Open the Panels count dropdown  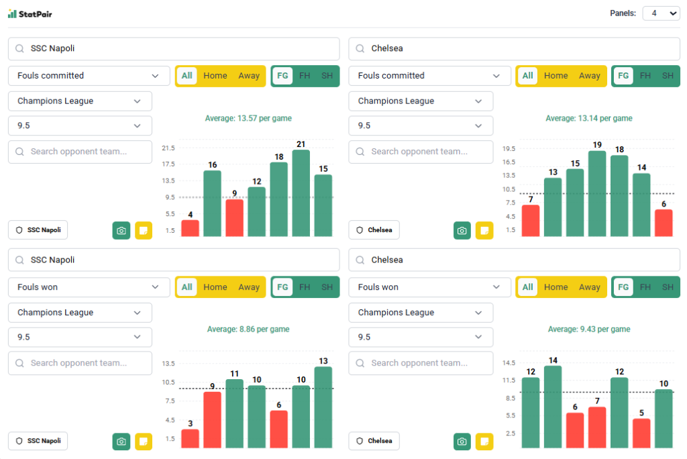[661, 13]
